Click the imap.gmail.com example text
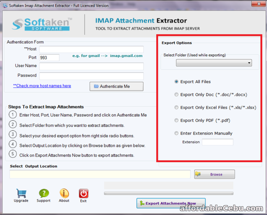This screenshot has height=215, width=267. 126,56
